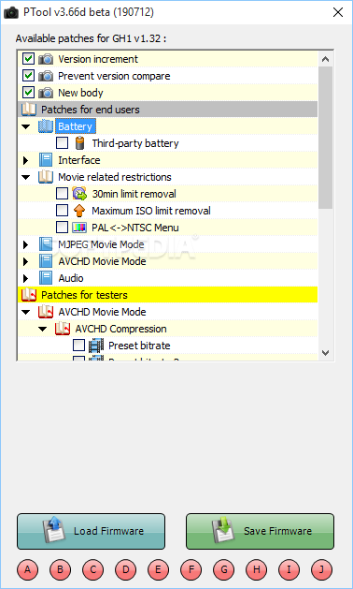This screenshot has height=589, width=353.
Task: Select preset slot A
Action: (28, 570)
